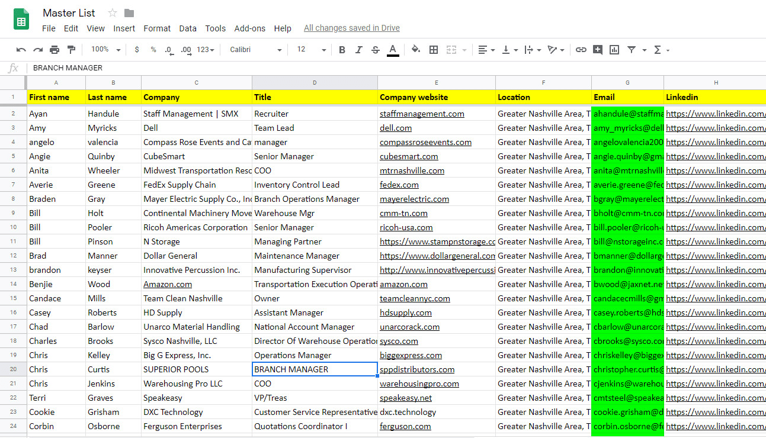Image resolution: width=766 pixels, height=438 pixels.
Task: Click the All changes saved in Drive link
Action: point(351,28)
